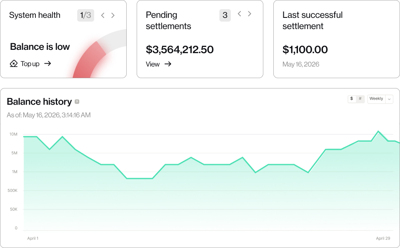
Task: Click the Top up link
Action: point(30,64)
